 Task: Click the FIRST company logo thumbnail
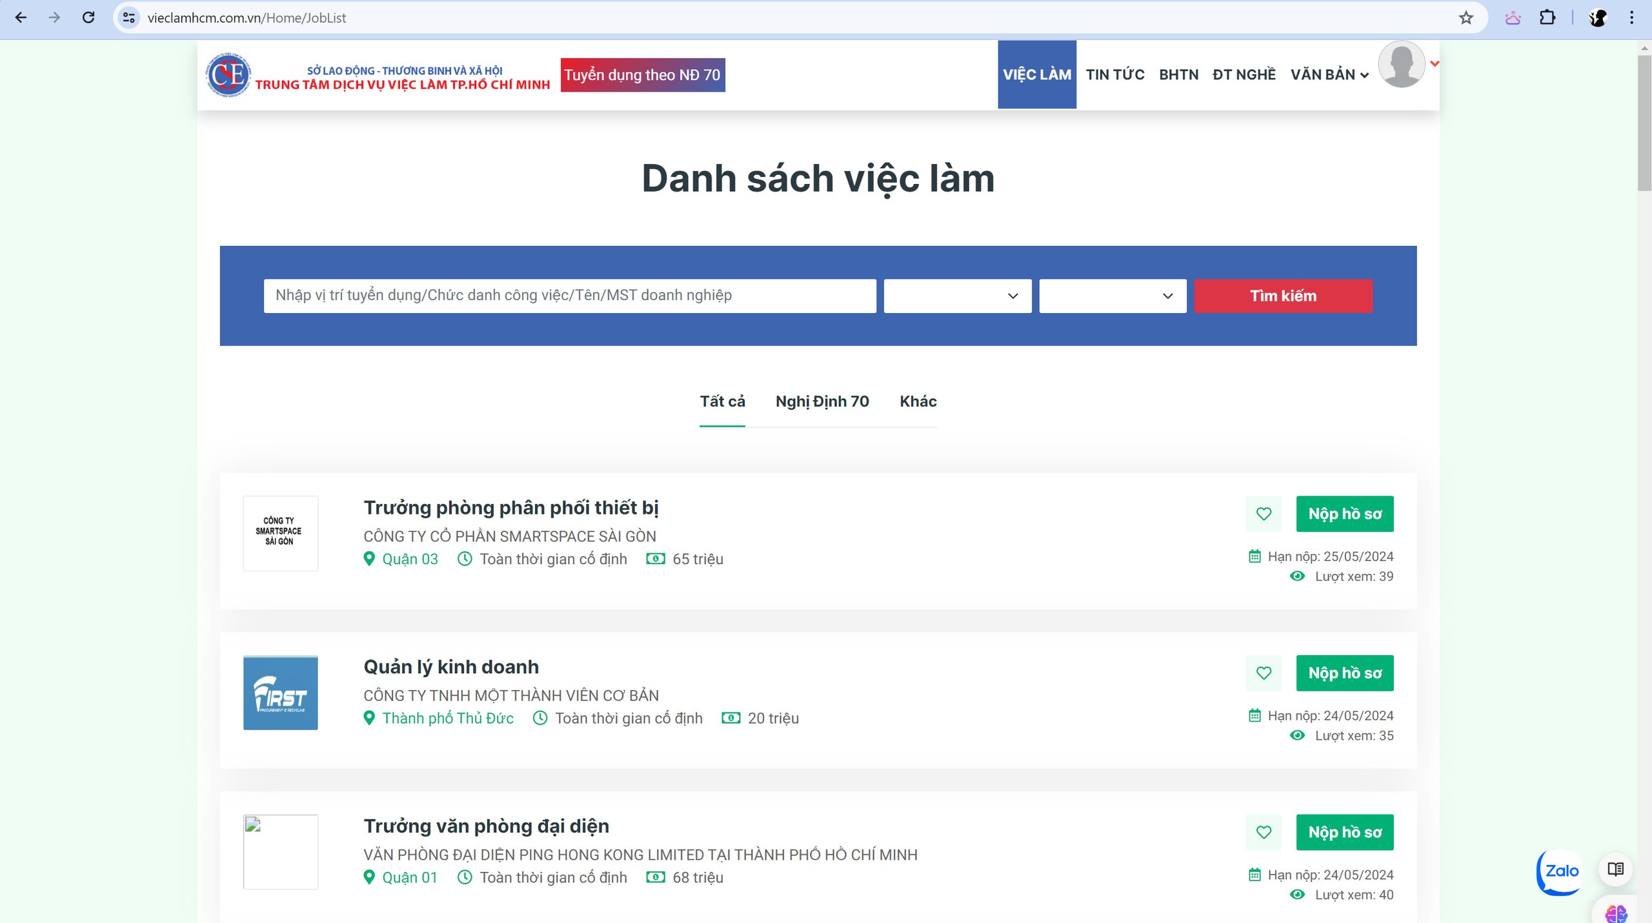click(x=280, y=693)
